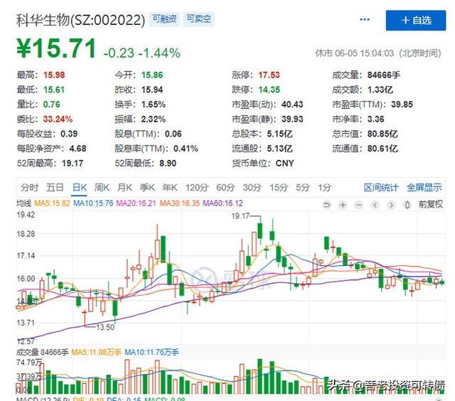This screenshot has width=455, height=401.
Task: Click the 每股净资产 value 4.68
Action: coord(77,149)
